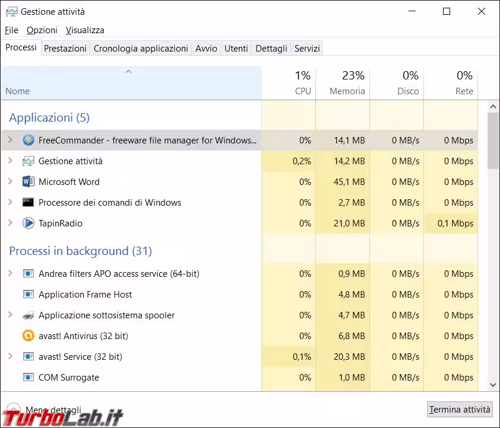This screenshot has width=500, height=428.
Task: Sort by the CPU column header
Action: [289, 83]
